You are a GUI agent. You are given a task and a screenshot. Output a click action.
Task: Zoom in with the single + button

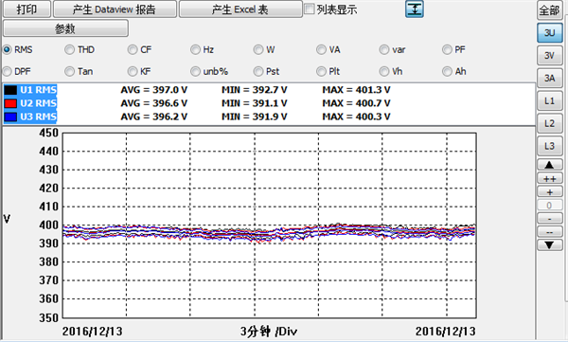(x=549, y=192)
